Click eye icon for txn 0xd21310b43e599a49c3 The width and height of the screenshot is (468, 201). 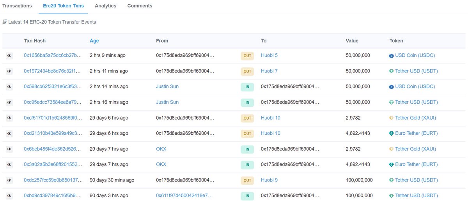pyautogui.click(x=9, y=134)
